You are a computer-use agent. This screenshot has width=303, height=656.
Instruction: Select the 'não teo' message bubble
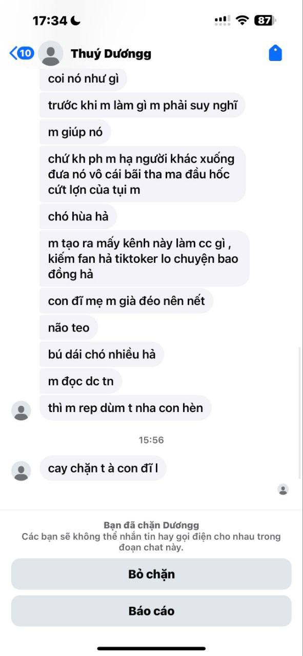click(x=69, y=327)
